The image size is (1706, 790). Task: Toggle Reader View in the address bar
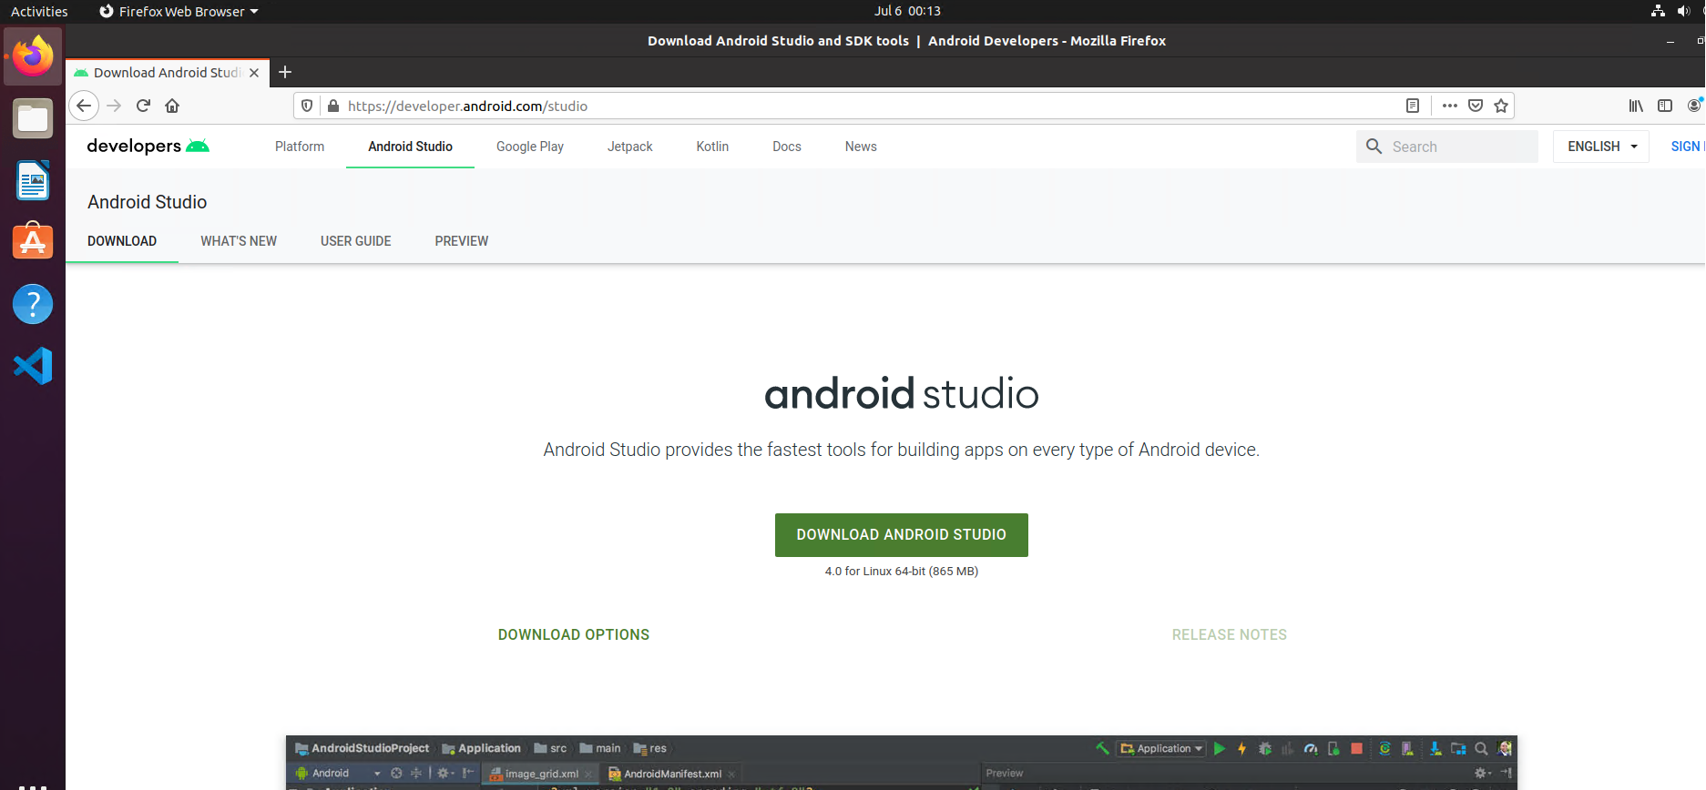coord(1413,106)
